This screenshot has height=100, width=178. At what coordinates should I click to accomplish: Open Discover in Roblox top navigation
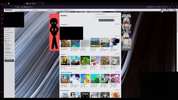(35, 10)
